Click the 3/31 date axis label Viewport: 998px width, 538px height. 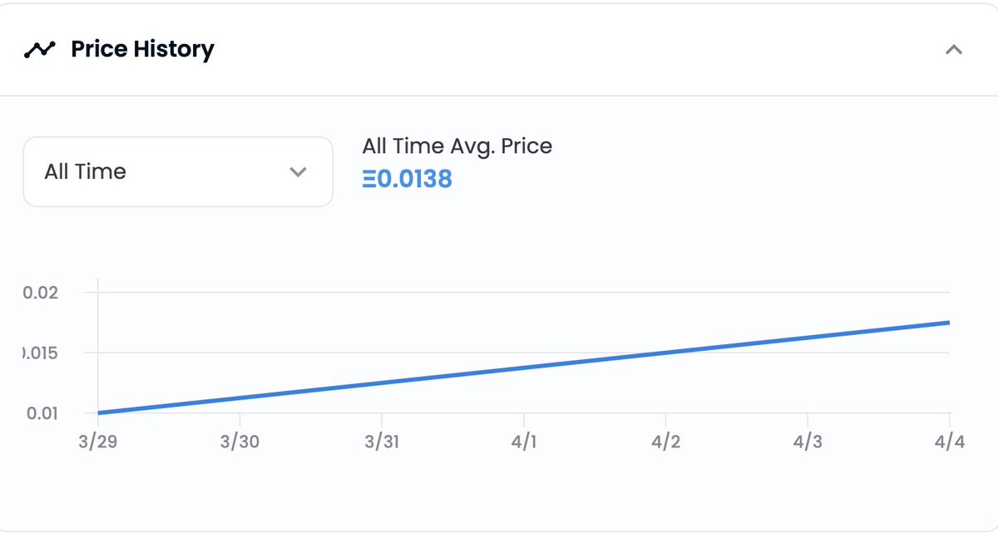pos(382,442)
